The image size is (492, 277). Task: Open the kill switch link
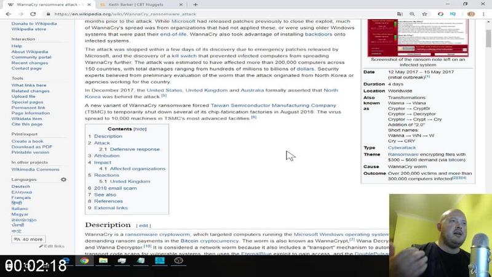coord(184,56)
